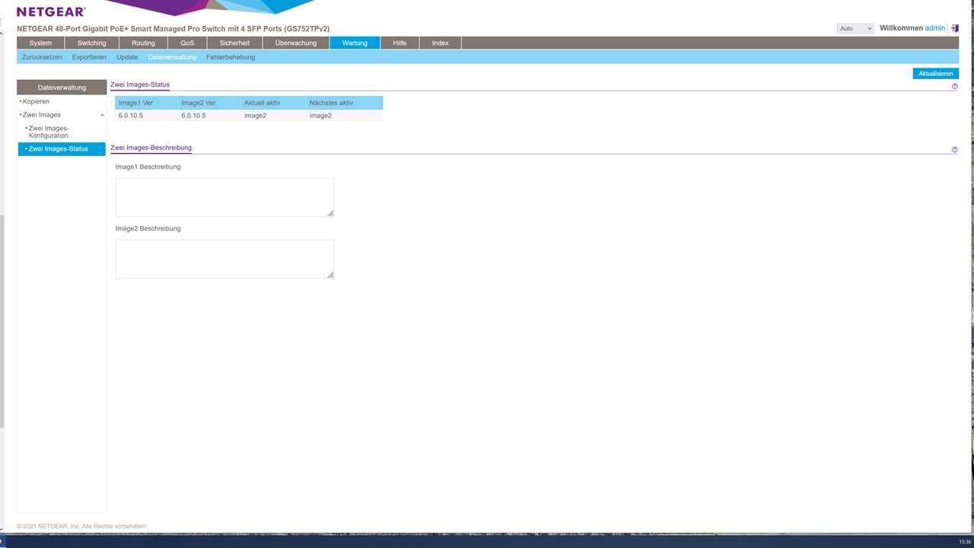Open help for Zwei Images-Status section
The height and width of the screenshot is (548, 974).
[x=954, y=87]
